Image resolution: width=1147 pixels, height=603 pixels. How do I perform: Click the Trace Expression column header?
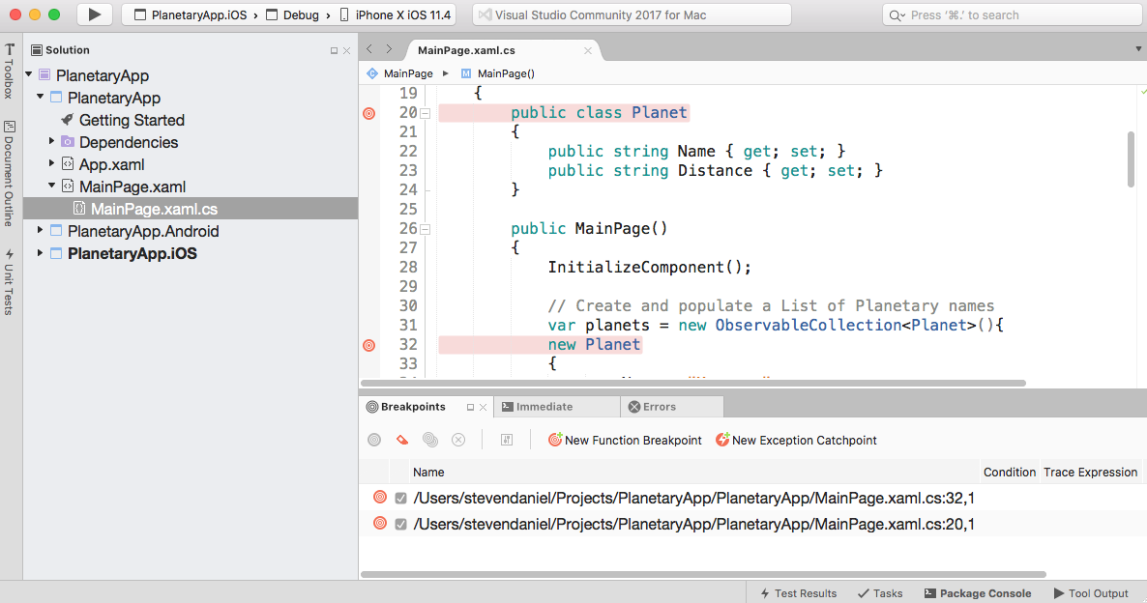(x=1091, y=473)
